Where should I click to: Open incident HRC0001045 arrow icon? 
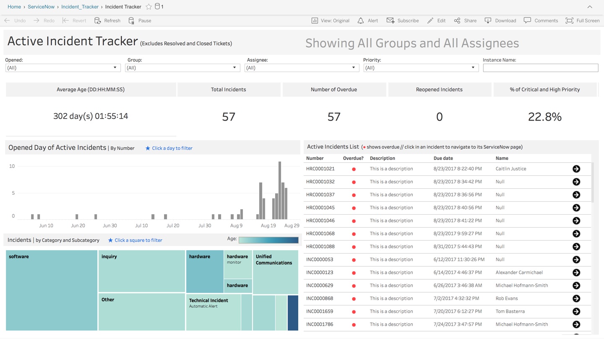[x=576, y=208]
